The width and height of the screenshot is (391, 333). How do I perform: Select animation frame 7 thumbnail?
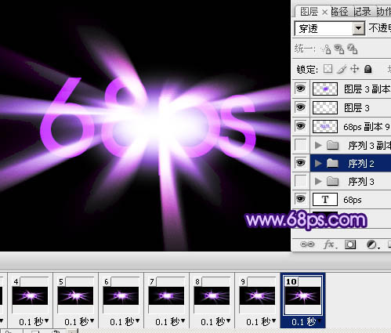166,295
